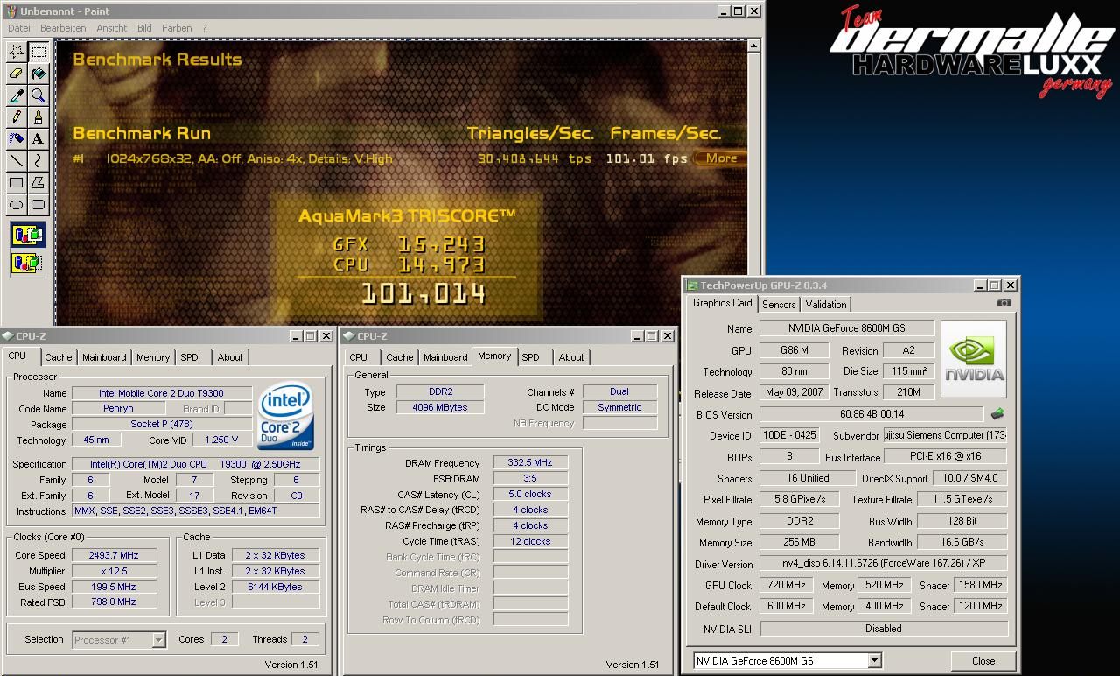Click the Driver Version field in GPU-Z
Viewport: 1120px width, 676px height.
pos(884,564)
